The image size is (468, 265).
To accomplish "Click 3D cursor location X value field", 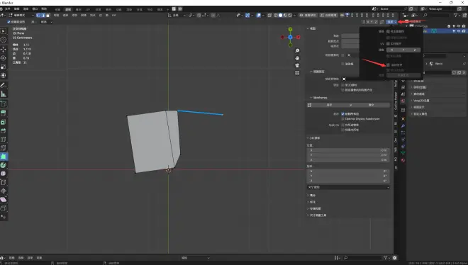I will 348,150.
